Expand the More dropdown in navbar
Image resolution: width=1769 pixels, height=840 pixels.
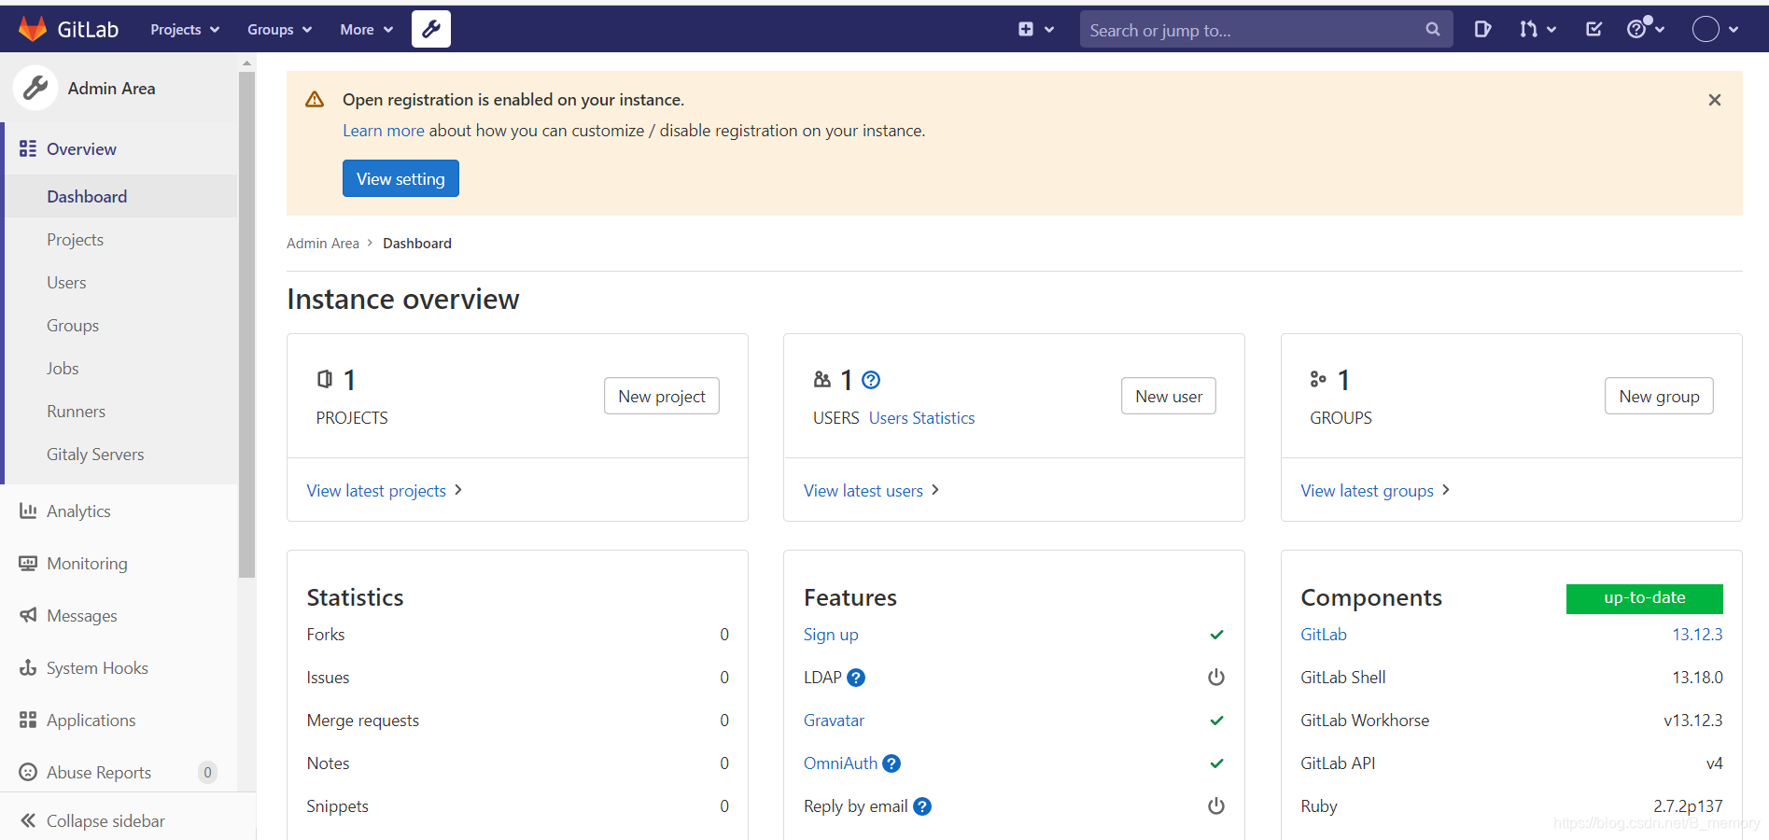[x=366, y=30]
